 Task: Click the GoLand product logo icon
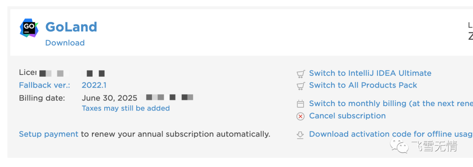tap(29, 28)
